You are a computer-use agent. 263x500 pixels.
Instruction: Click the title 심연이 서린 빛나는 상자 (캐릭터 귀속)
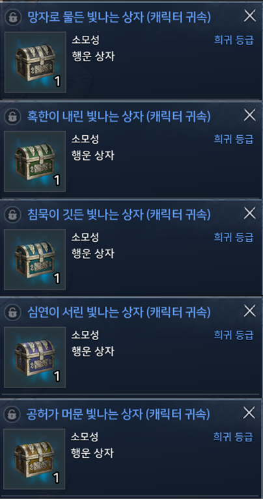tap(118, 312)
